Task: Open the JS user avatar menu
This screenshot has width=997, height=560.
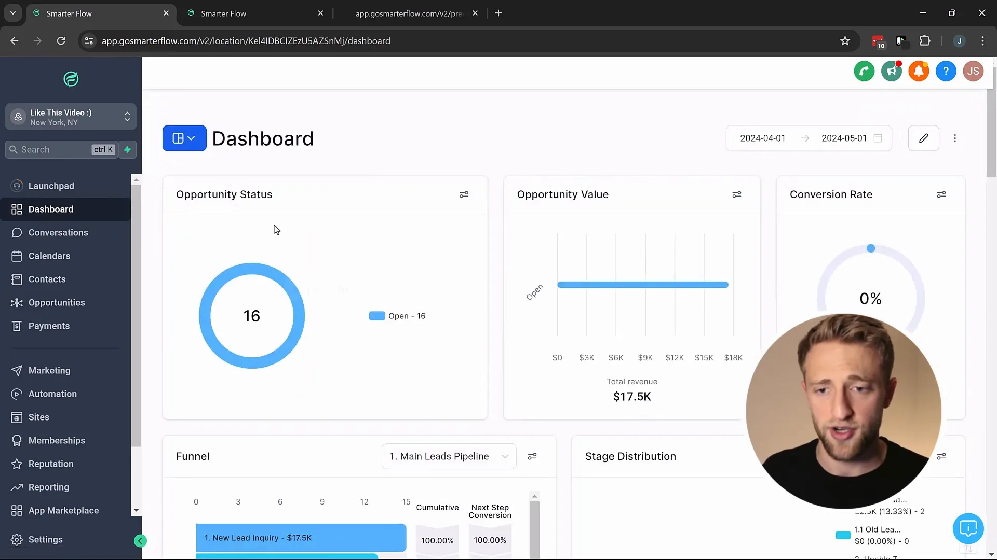Action: [x=973, y=71]
